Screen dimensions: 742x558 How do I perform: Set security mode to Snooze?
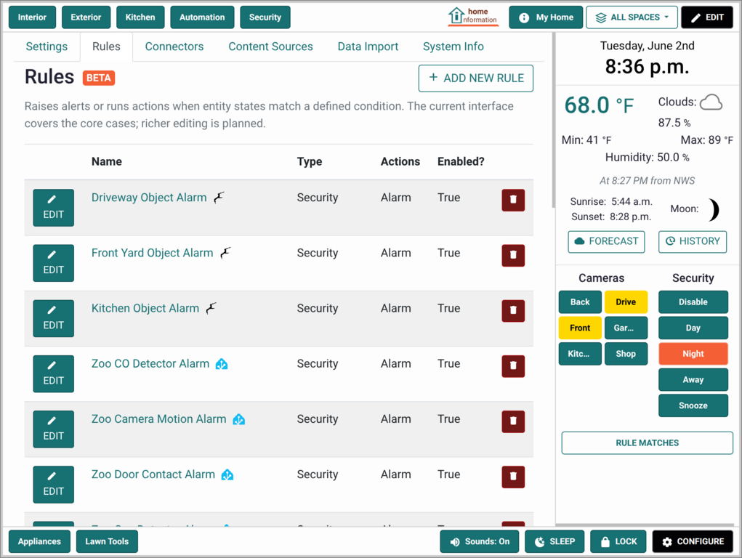tap(693, 405)
